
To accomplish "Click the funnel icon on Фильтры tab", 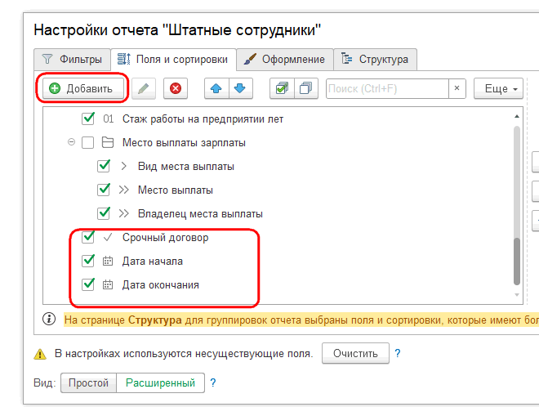I will pyautogui.click(x=47, y=59).
